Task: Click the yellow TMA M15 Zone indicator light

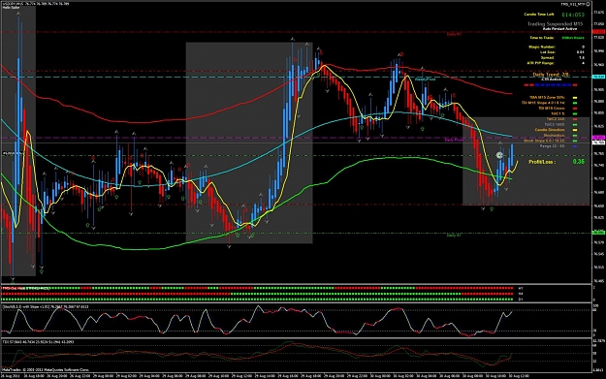Action: coord(575,98)
